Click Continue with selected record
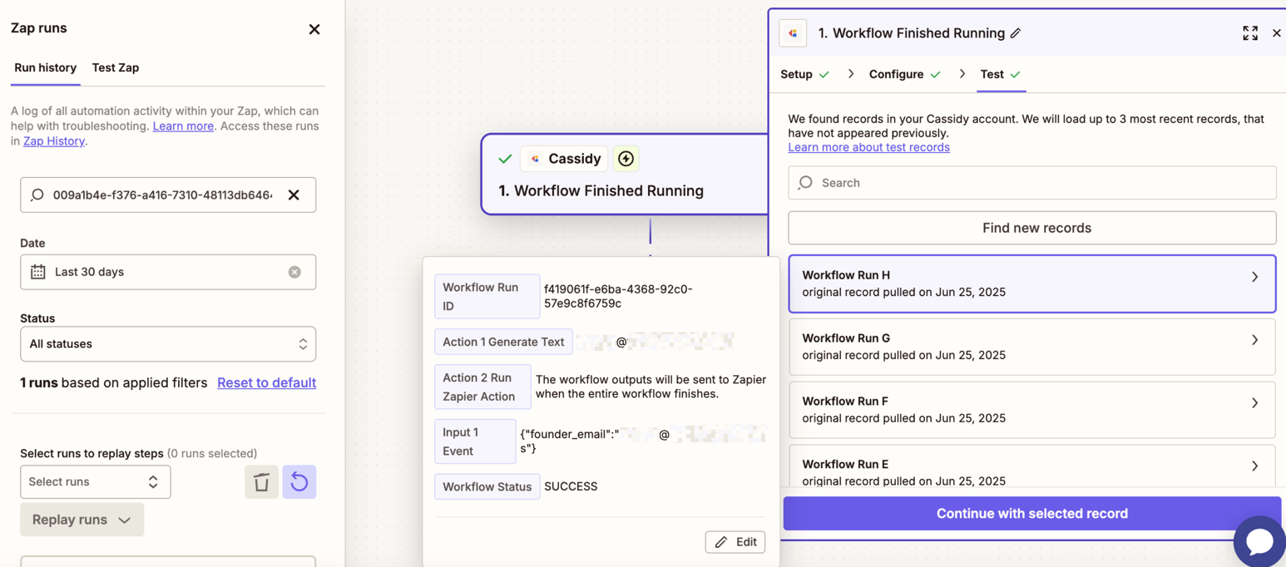The image size is (1286, 567). tap(1032, 514)
